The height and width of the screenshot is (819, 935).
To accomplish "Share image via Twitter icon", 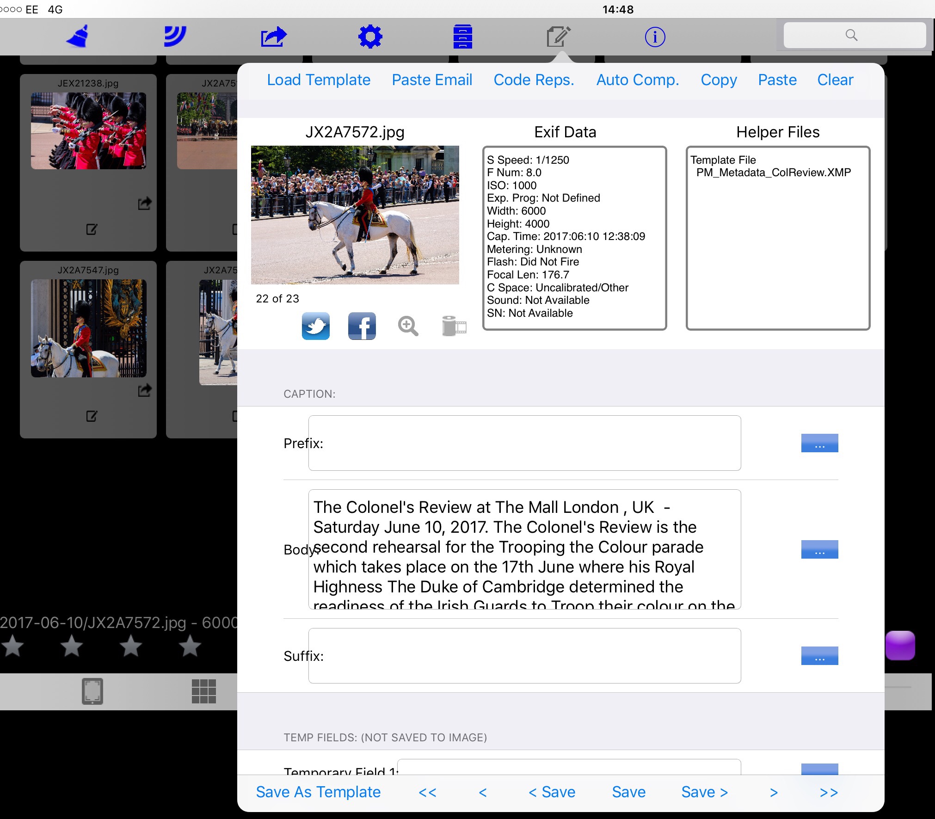I will [316, 326].
